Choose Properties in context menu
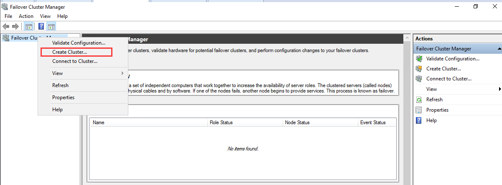This screenshot has width=502, height=185. tap(83, 97)
